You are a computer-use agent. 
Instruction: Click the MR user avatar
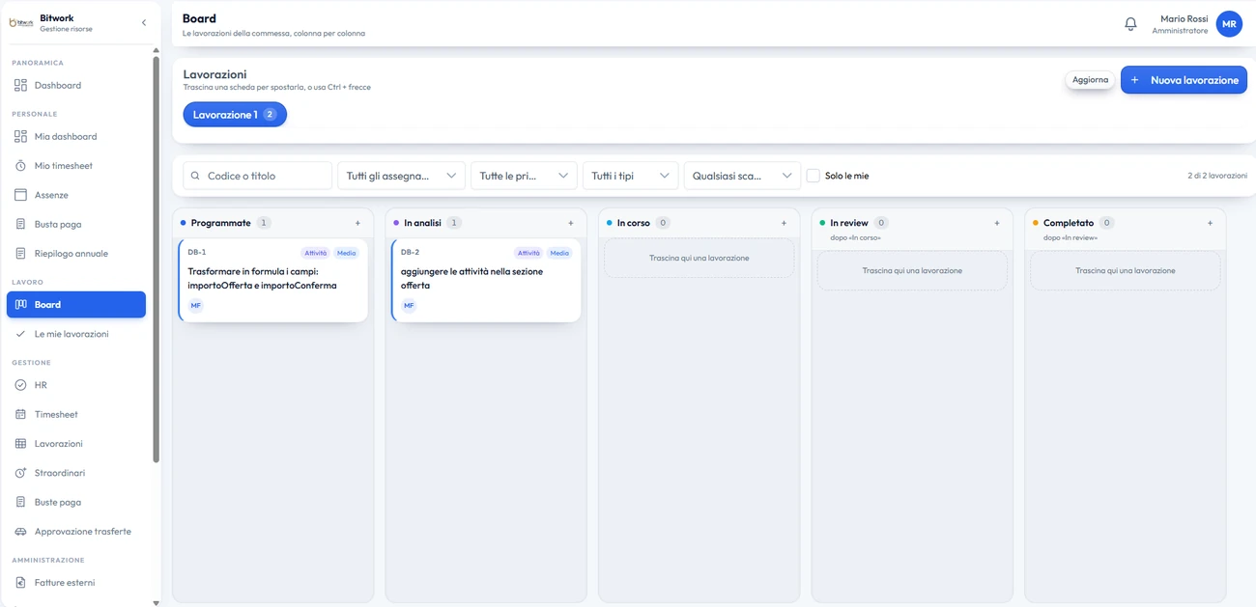click(1229, 24)
